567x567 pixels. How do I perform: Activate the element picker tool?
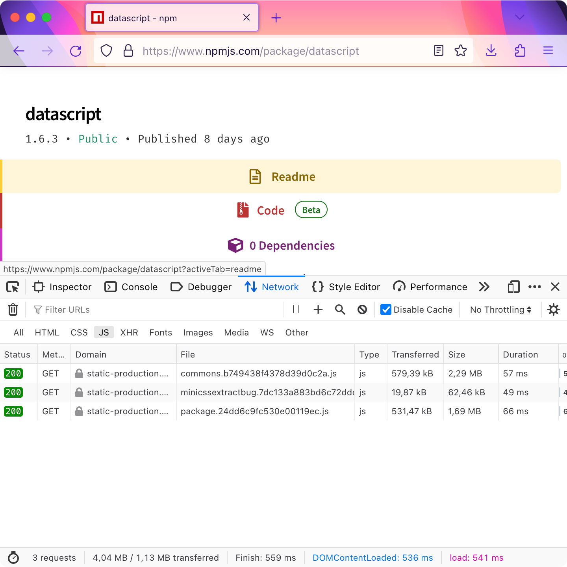click(x=12, y=287)
